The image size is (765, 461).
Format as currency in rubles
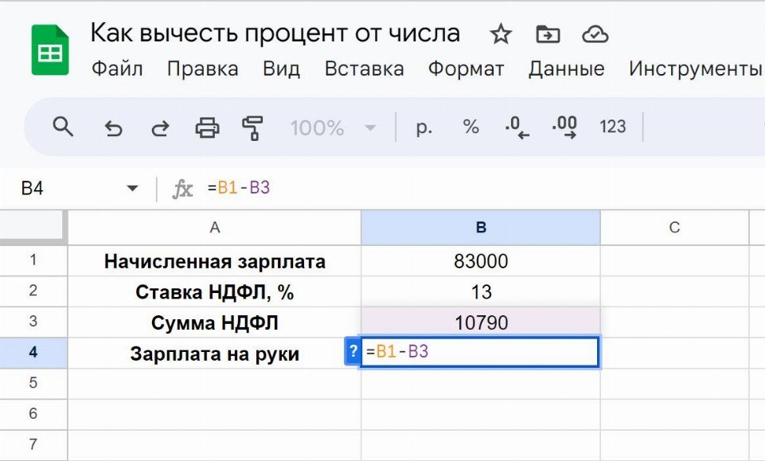[423, 127]
